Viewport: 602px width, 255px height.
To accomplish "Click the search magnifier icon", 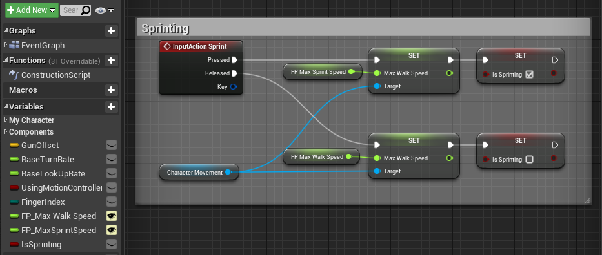I will click(x=86, y=10).
